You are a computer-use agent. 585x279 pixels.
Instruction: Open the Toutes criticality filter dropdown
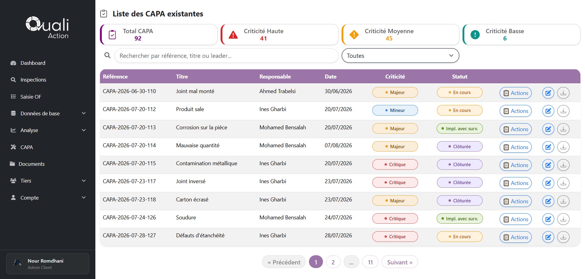coord(400,56)
